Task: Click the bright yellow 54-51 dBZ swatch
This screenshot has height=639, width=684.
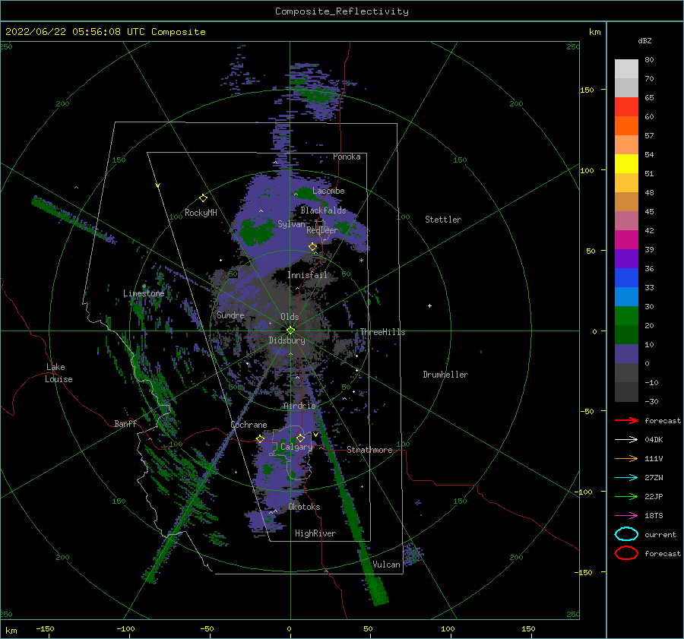Action: 626,164
